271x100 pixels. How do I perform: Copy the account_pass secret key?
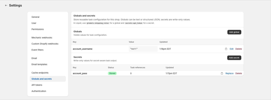[222, 73]
